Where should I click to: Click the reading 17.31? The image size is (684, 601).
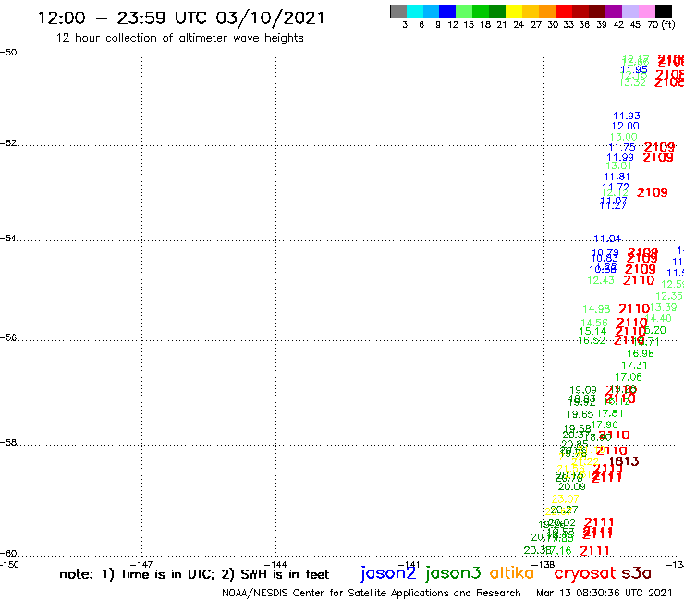tap(634, 365)
